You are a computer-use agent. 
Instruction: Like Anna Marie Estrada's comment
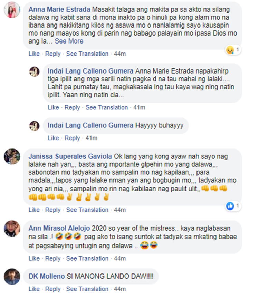point(34,54)
